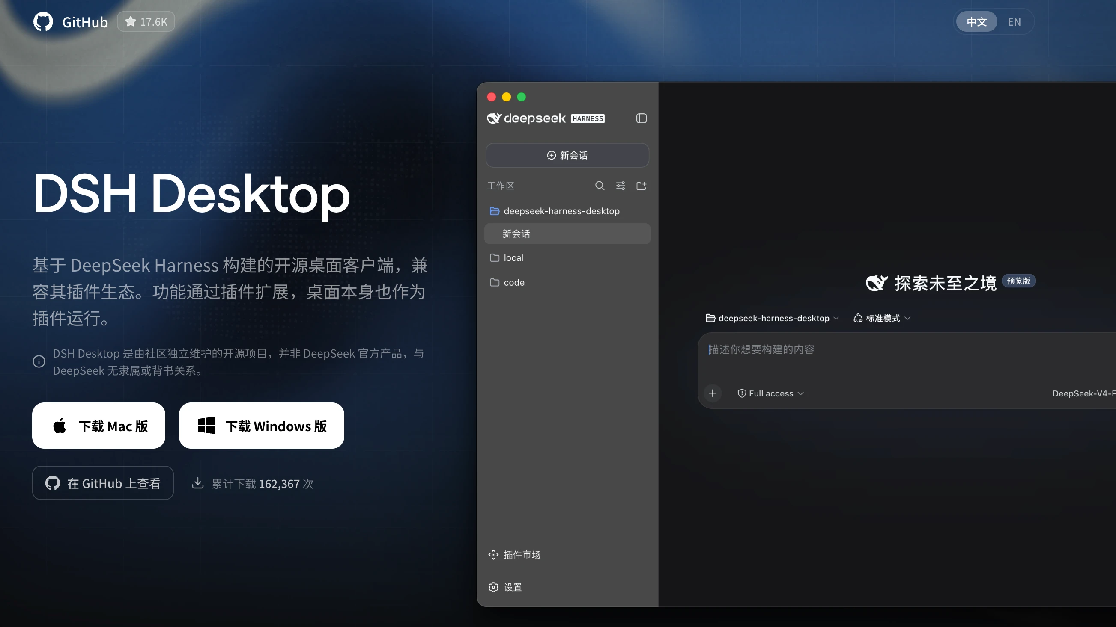Search workspaces with magnifier icon
Image resolution: width=1116 pixels, height=627 pixels.
600,186
